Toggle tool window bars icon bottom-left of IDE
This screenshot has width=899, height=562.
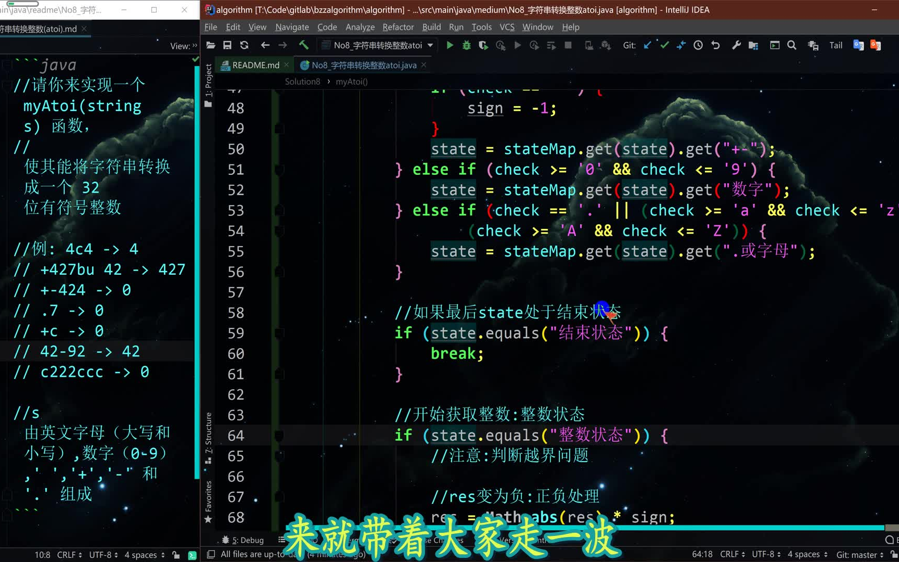(x=211, y=555)
